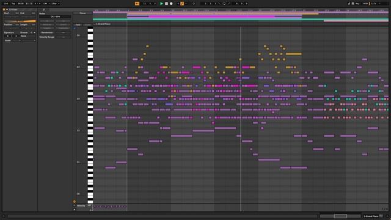Click the C#1-G#4 note range field

pos(55,16)
